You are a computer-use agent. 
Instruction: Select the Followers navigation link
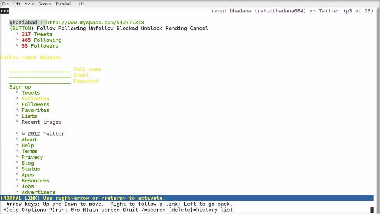[x=35, y=105]
